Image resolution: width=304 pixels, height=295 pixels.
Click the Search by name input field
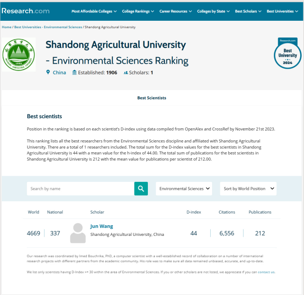[80, 188]
